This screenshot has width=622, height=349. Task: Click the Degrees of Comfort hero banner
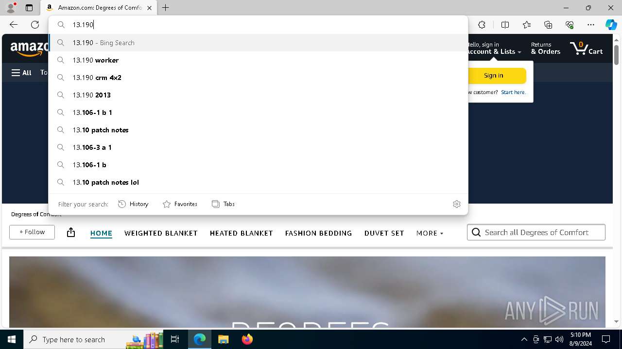click(307, 292)
